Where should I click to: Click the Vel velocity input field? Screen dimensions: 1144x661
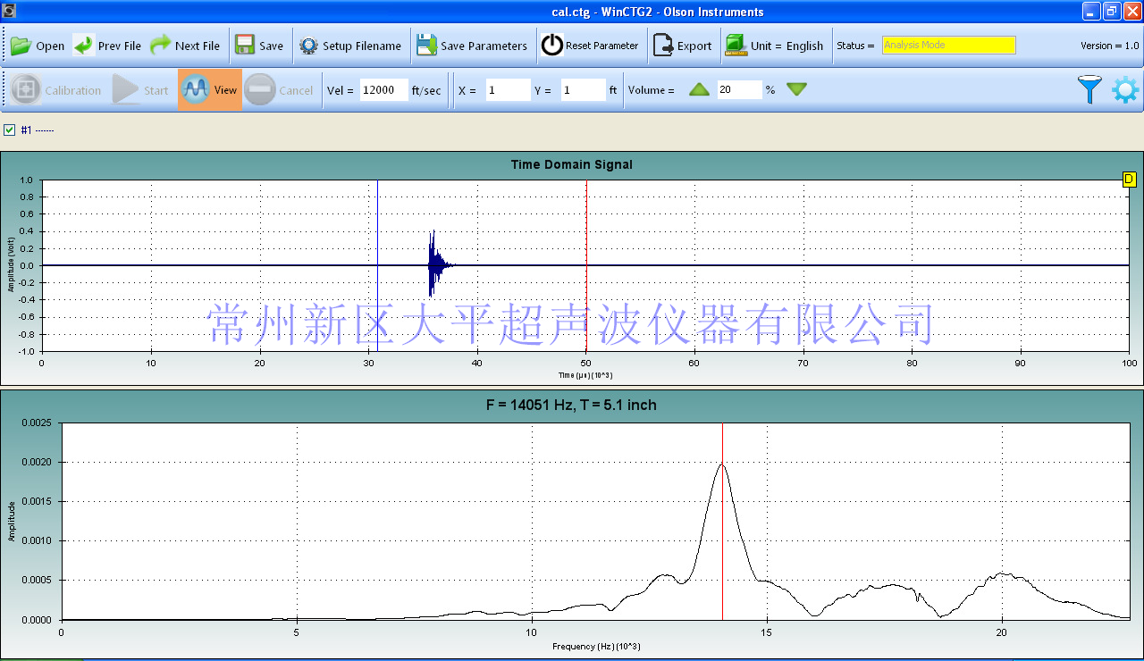pos(383,90)
